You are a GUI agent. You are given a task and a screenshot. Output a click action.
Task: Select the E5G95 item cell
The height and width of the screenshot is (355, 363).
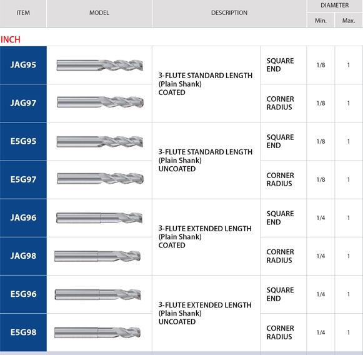[23, 141]
